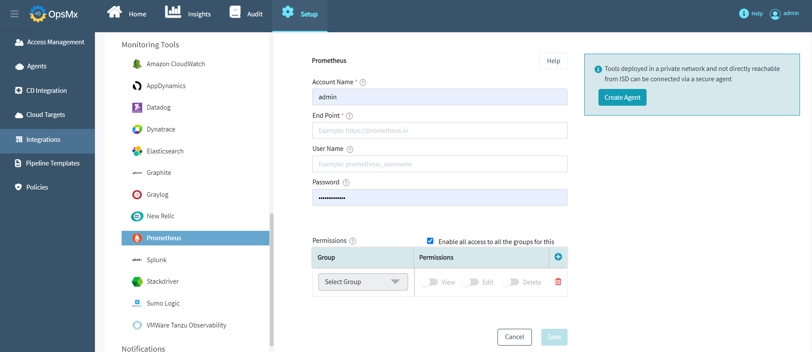The height and width of the screenshot is (352, 812).
Task: Toggle the View permission switch
Action: pos(429,282)
